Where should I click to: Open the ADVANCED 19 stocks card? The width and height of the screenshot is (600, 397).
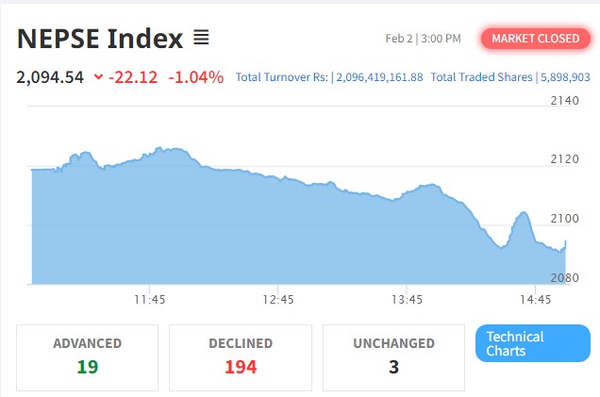pyautogui.click(x=87, y=356)
